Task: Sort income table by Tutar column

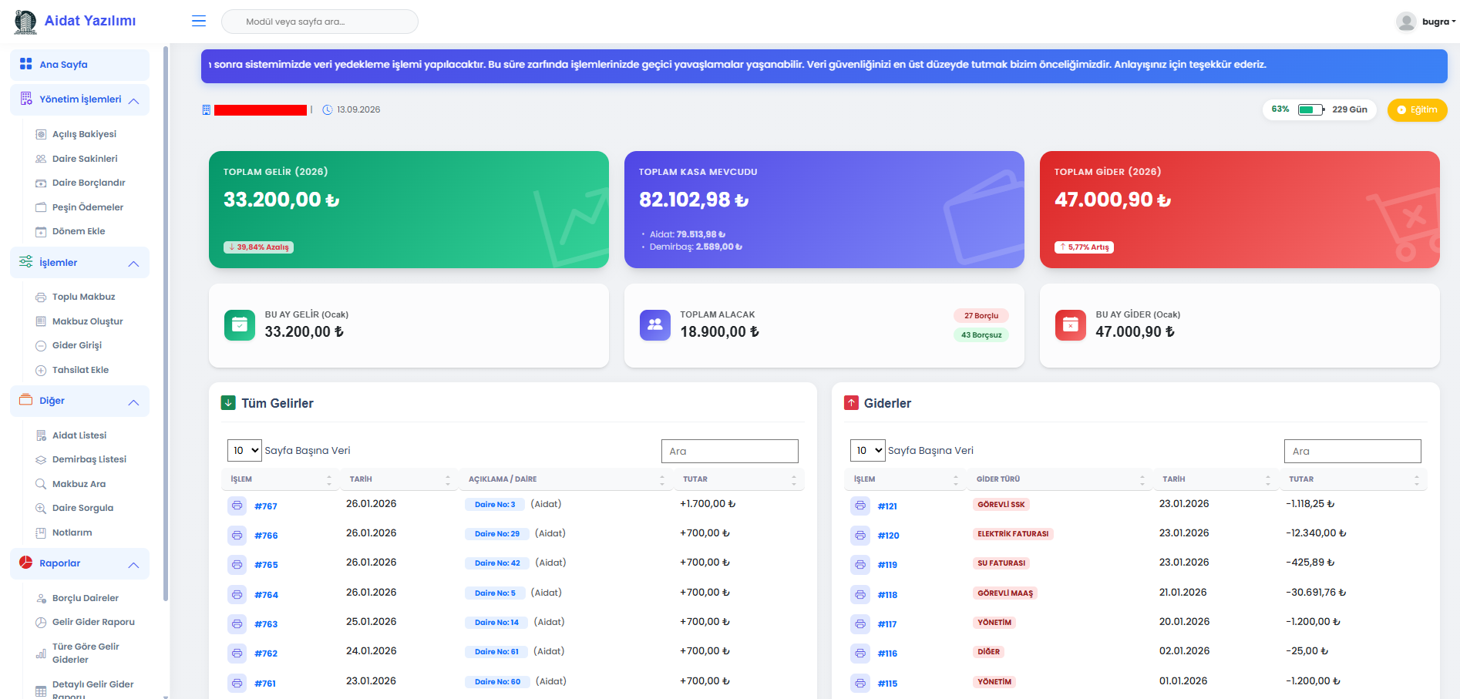Action: point(793,479)
